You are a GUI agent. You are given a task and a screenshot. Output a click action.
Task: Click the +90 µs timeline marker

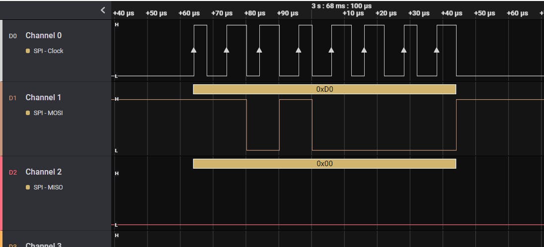coord(287,13)
